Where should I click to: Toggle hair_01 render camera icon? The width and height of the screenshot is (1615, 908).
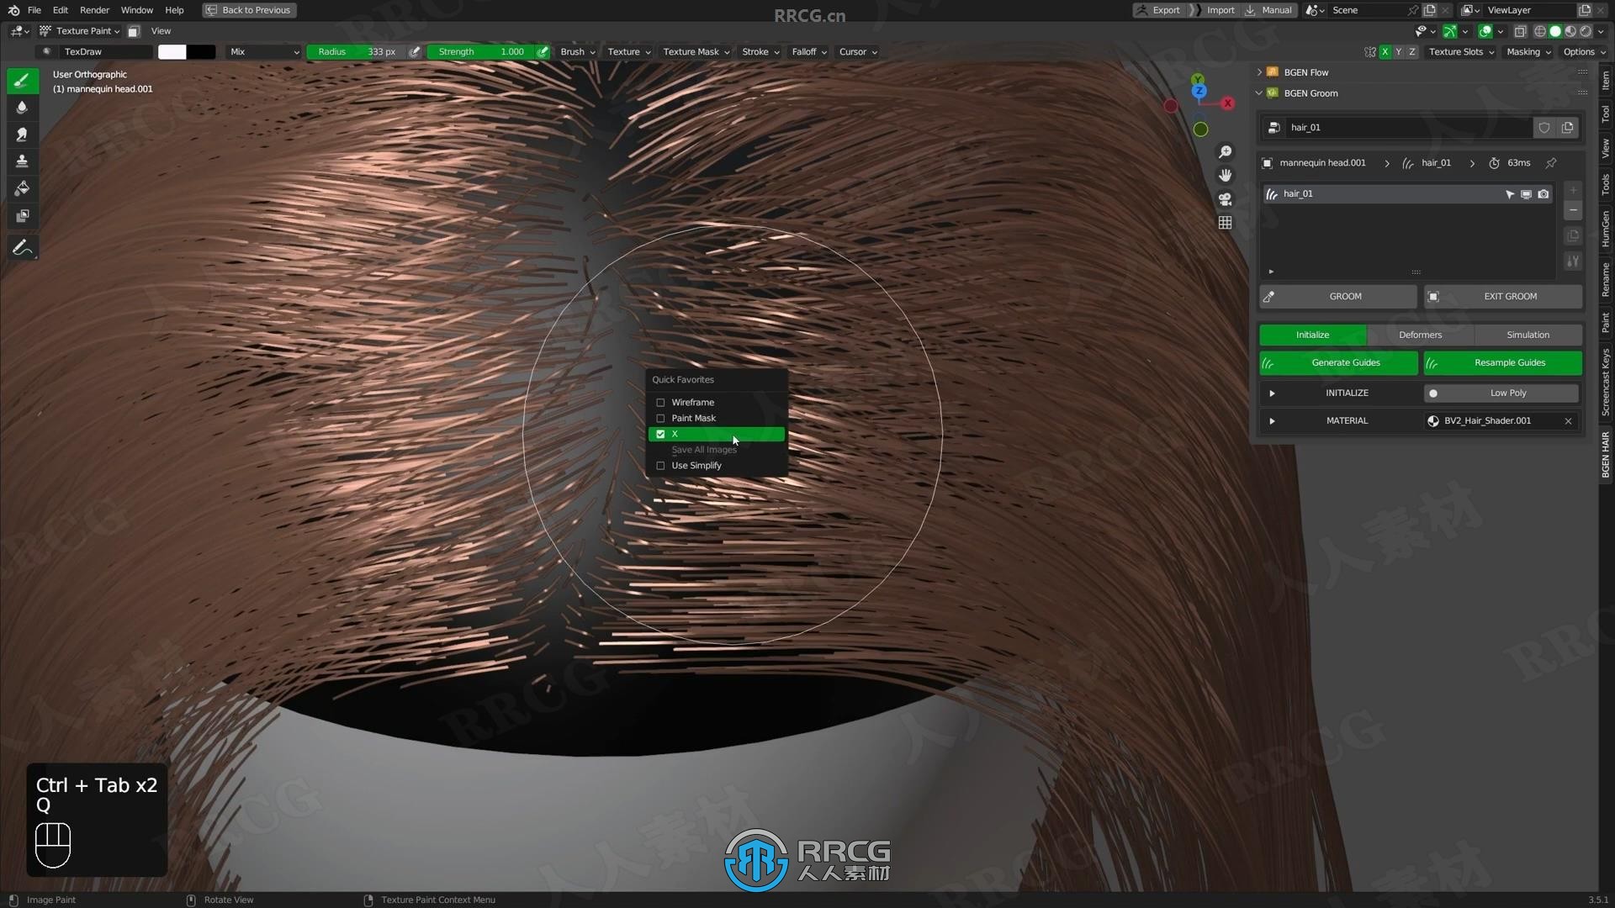(x=1544, y=194)
